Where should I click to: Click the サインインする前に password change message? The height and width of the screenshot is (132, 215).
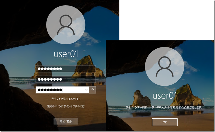coord(165,107)
